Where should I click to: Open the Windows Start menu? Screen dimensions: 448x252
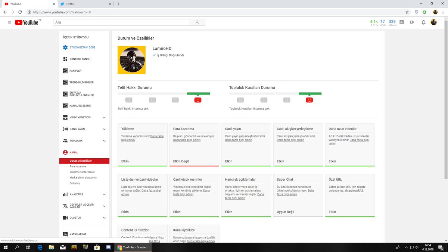point(5,247)
